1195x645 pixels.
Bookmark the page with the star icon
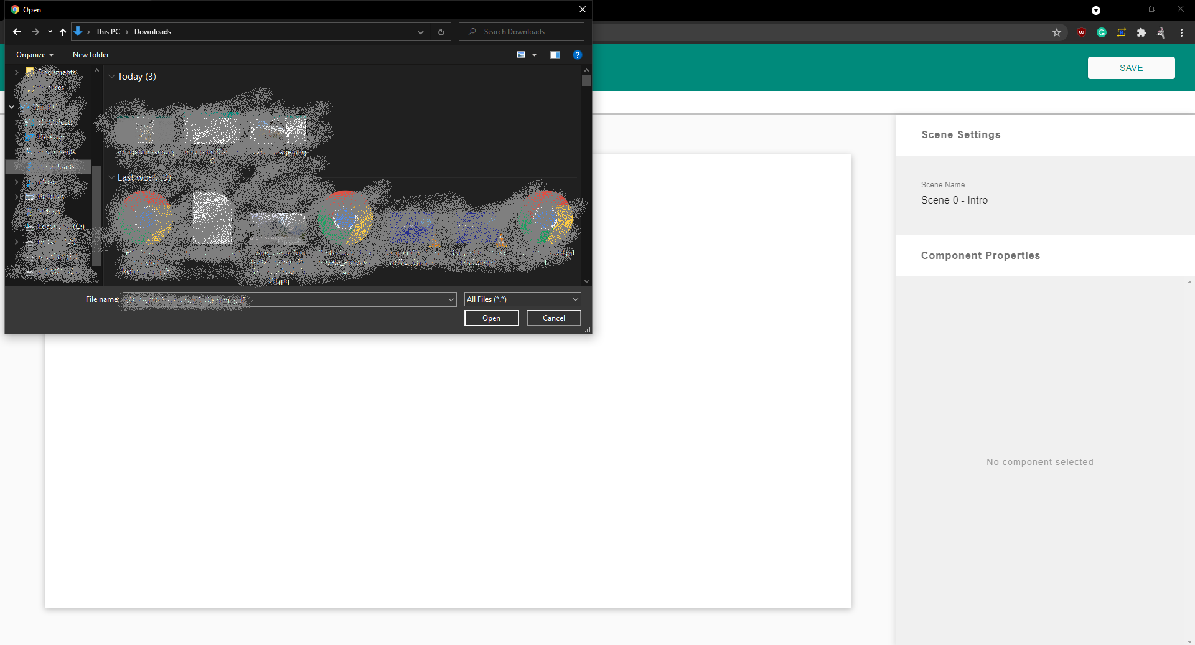(x=1056, y=32)
